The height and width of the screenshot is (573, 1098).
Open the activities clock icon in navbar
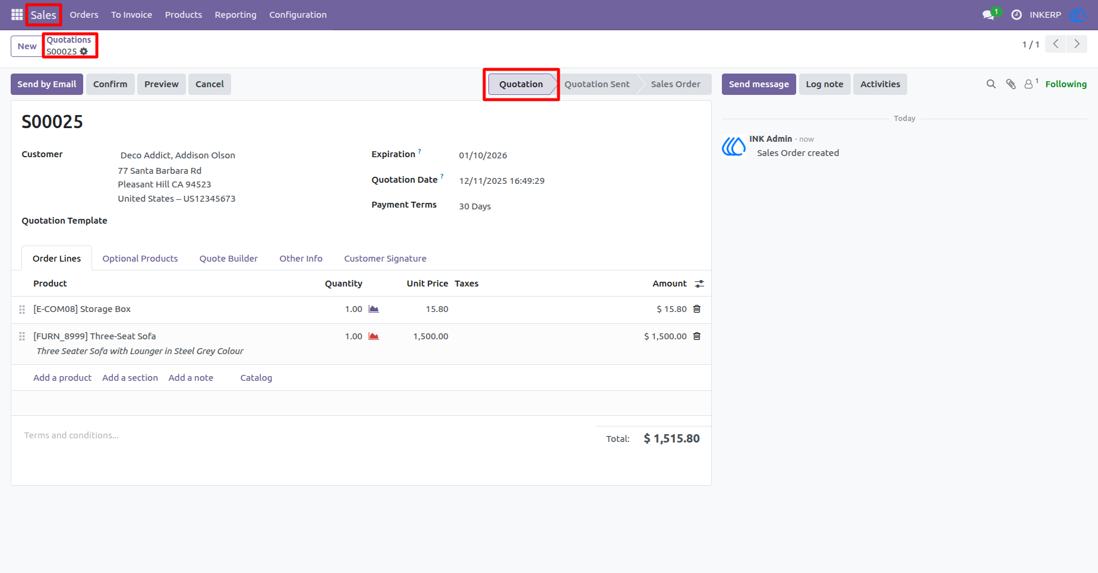click(x=1017, y=15)
